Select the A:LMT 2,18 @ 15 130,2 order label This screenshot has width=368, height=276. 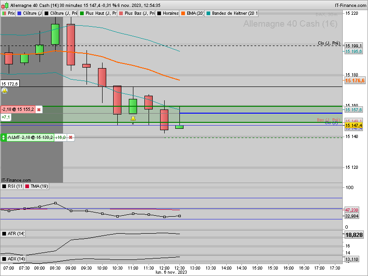(30, 137)
